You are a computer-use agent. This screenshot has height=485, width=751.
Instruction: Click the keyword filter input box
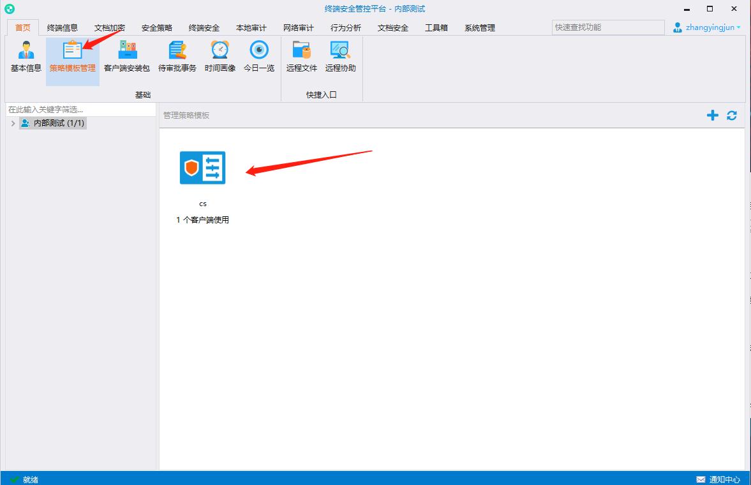pos(77,109)
